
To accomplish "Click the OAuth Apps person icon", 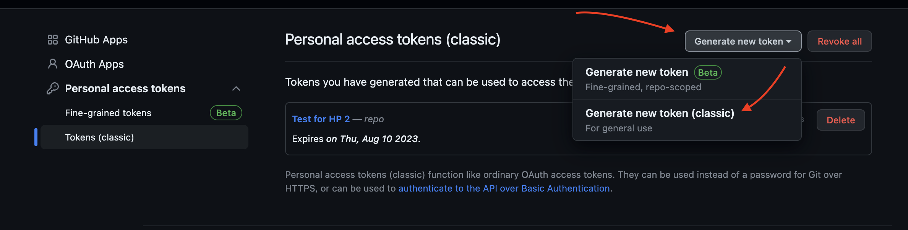I will [x=52, y=64].
